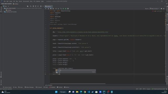Open the Services tool window

[67, 87]
